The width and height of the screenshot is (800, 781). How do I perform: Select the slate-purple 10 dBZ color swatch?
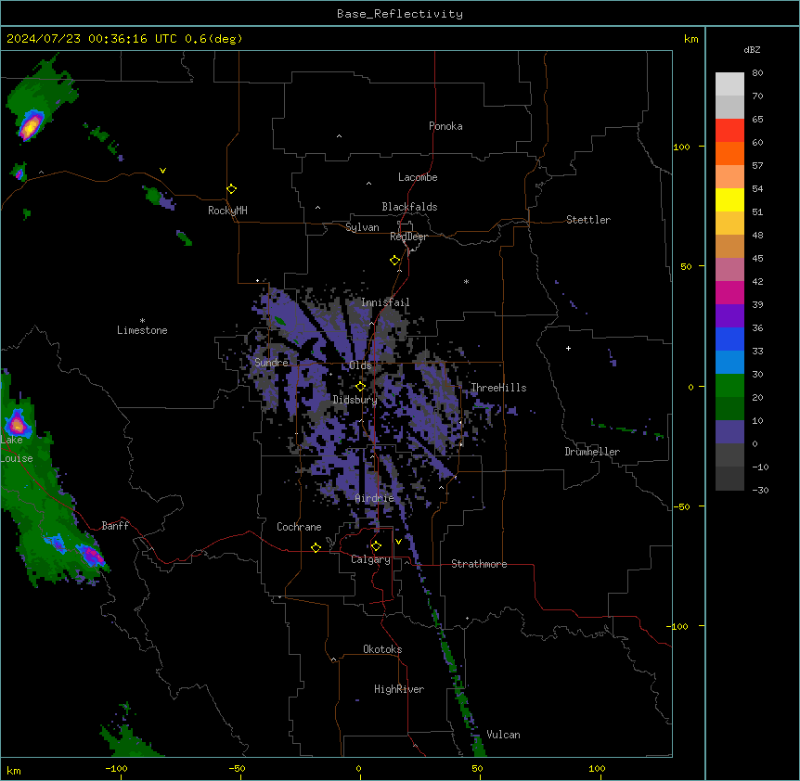pos(729,432)
